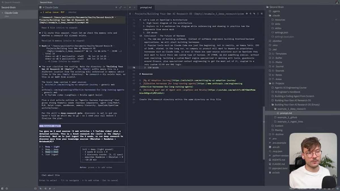Image resolution: width=340 pixels, height=191 pixels.
Task: Open the Claude Code panel title tab
Action: click(x=51, y=7)
